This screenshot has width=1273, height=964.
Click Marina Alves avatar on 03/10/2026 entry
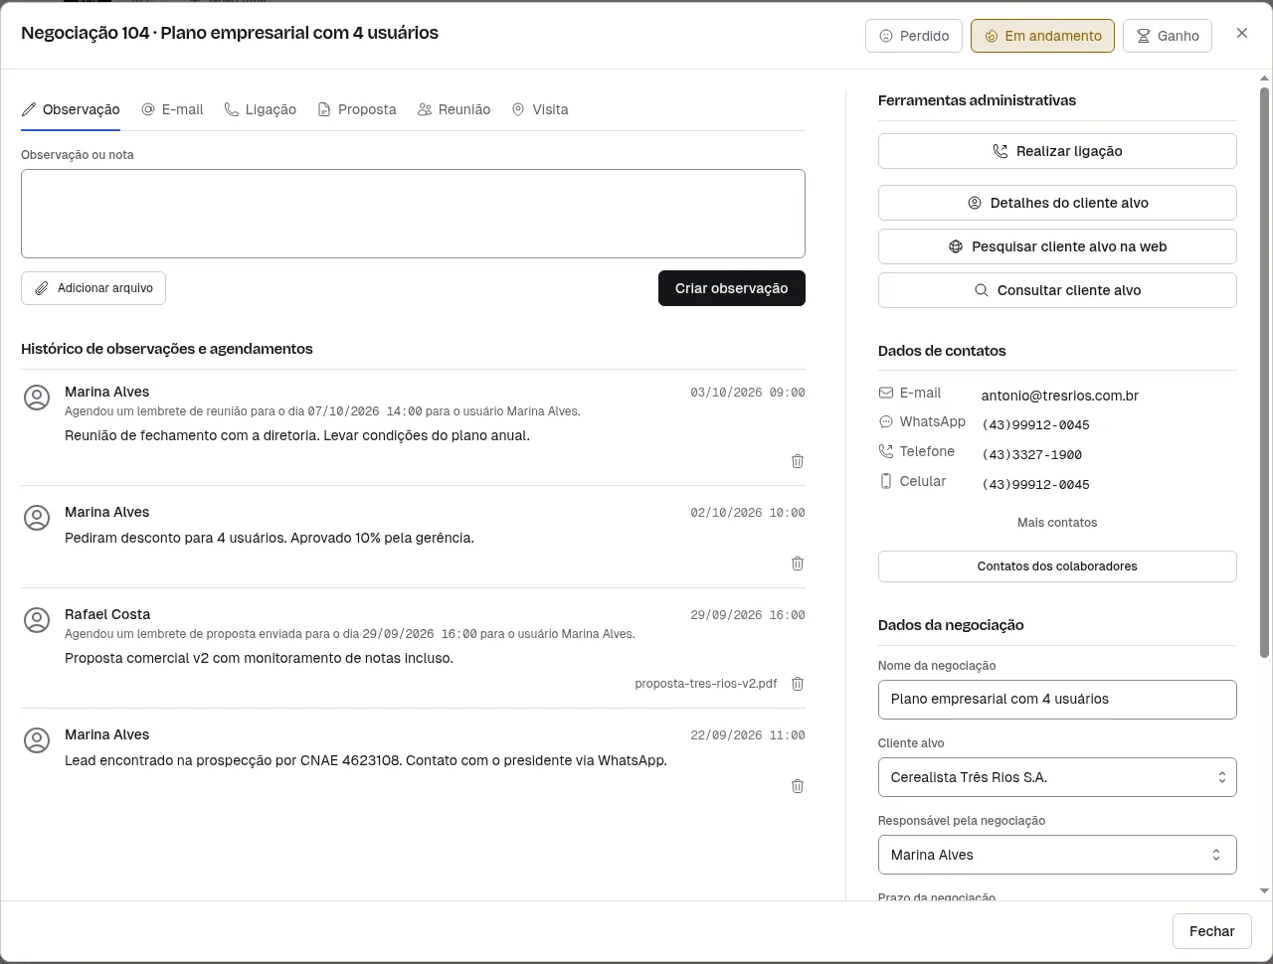(x=37, y=399)
